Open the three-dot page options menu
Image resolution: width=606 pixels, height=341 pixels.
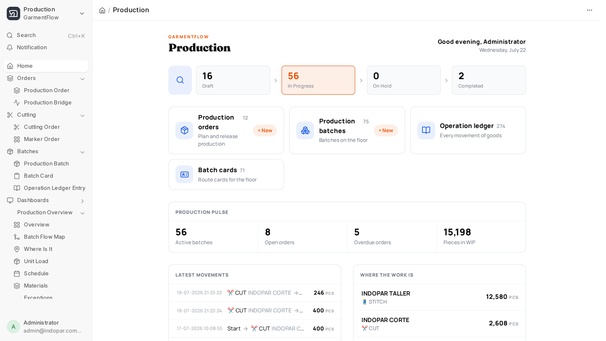(x=590, y=10)
